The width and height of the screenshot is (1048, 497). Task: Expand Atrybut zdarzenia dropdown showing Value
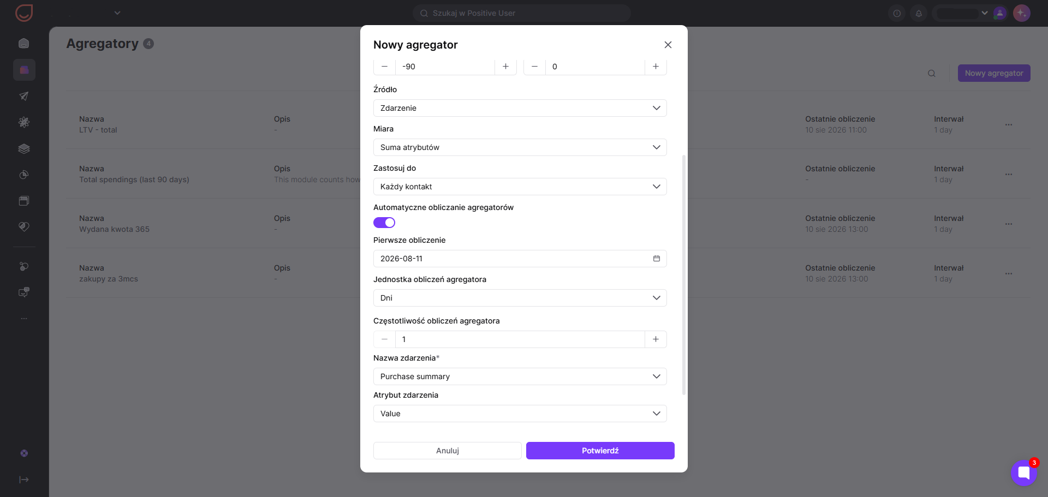coord(520,414)
